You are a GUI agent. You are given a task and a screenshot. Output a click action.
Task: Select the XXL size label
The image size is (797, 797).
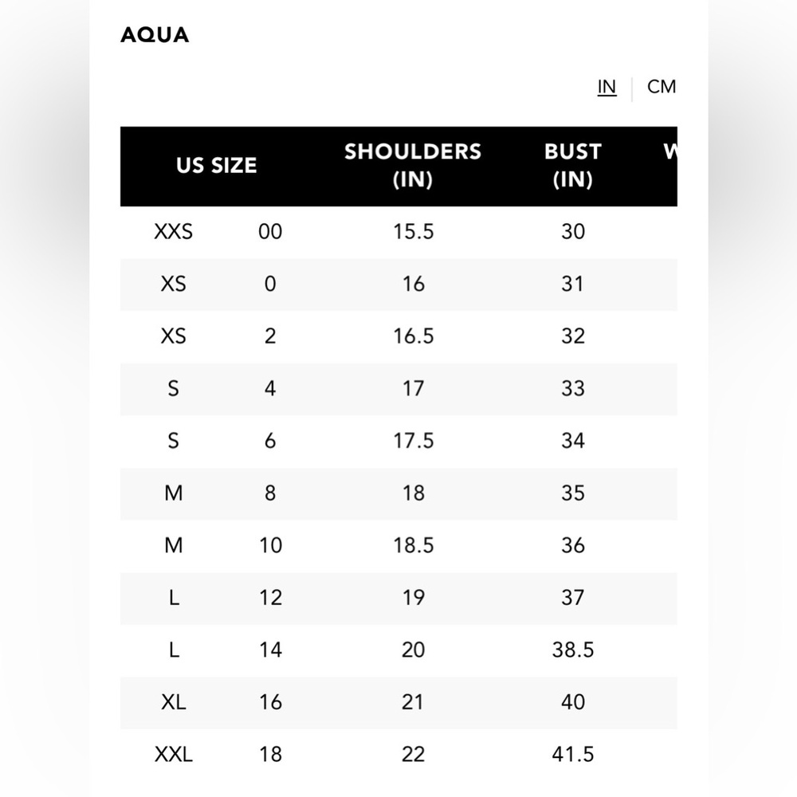click(x=173, y=756)
